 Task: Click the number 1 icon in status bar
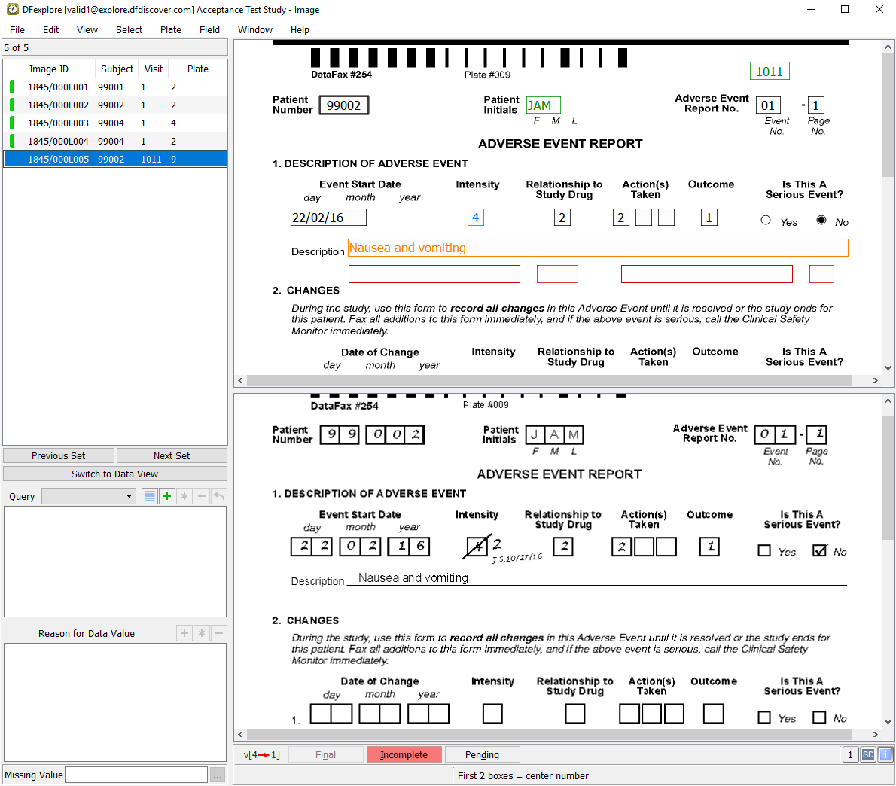850,754
